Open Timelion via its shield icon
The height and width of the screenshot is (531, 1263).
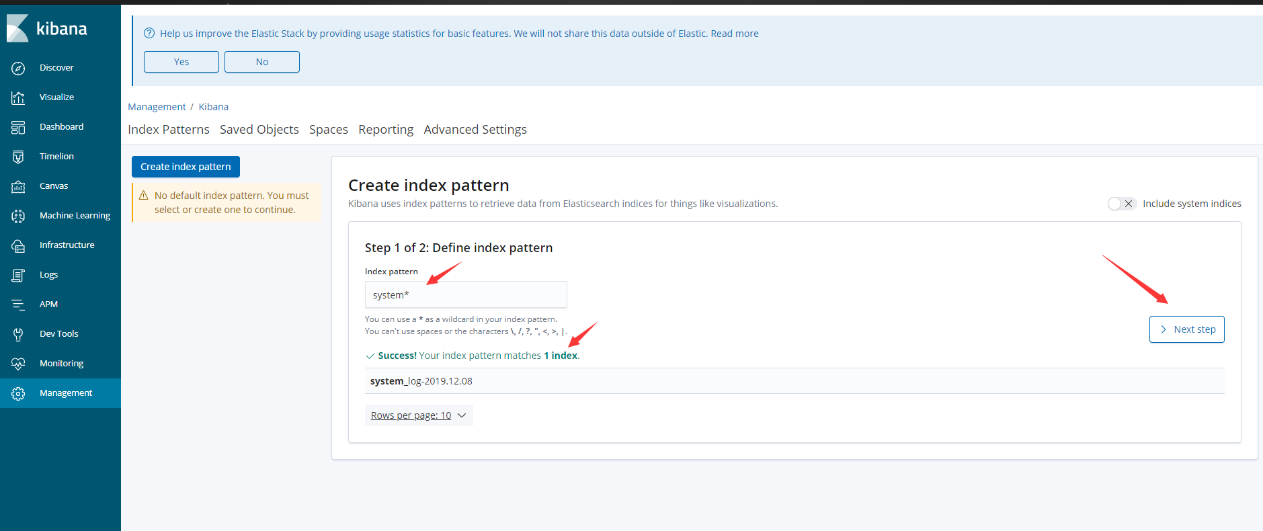tap(18, 157)
